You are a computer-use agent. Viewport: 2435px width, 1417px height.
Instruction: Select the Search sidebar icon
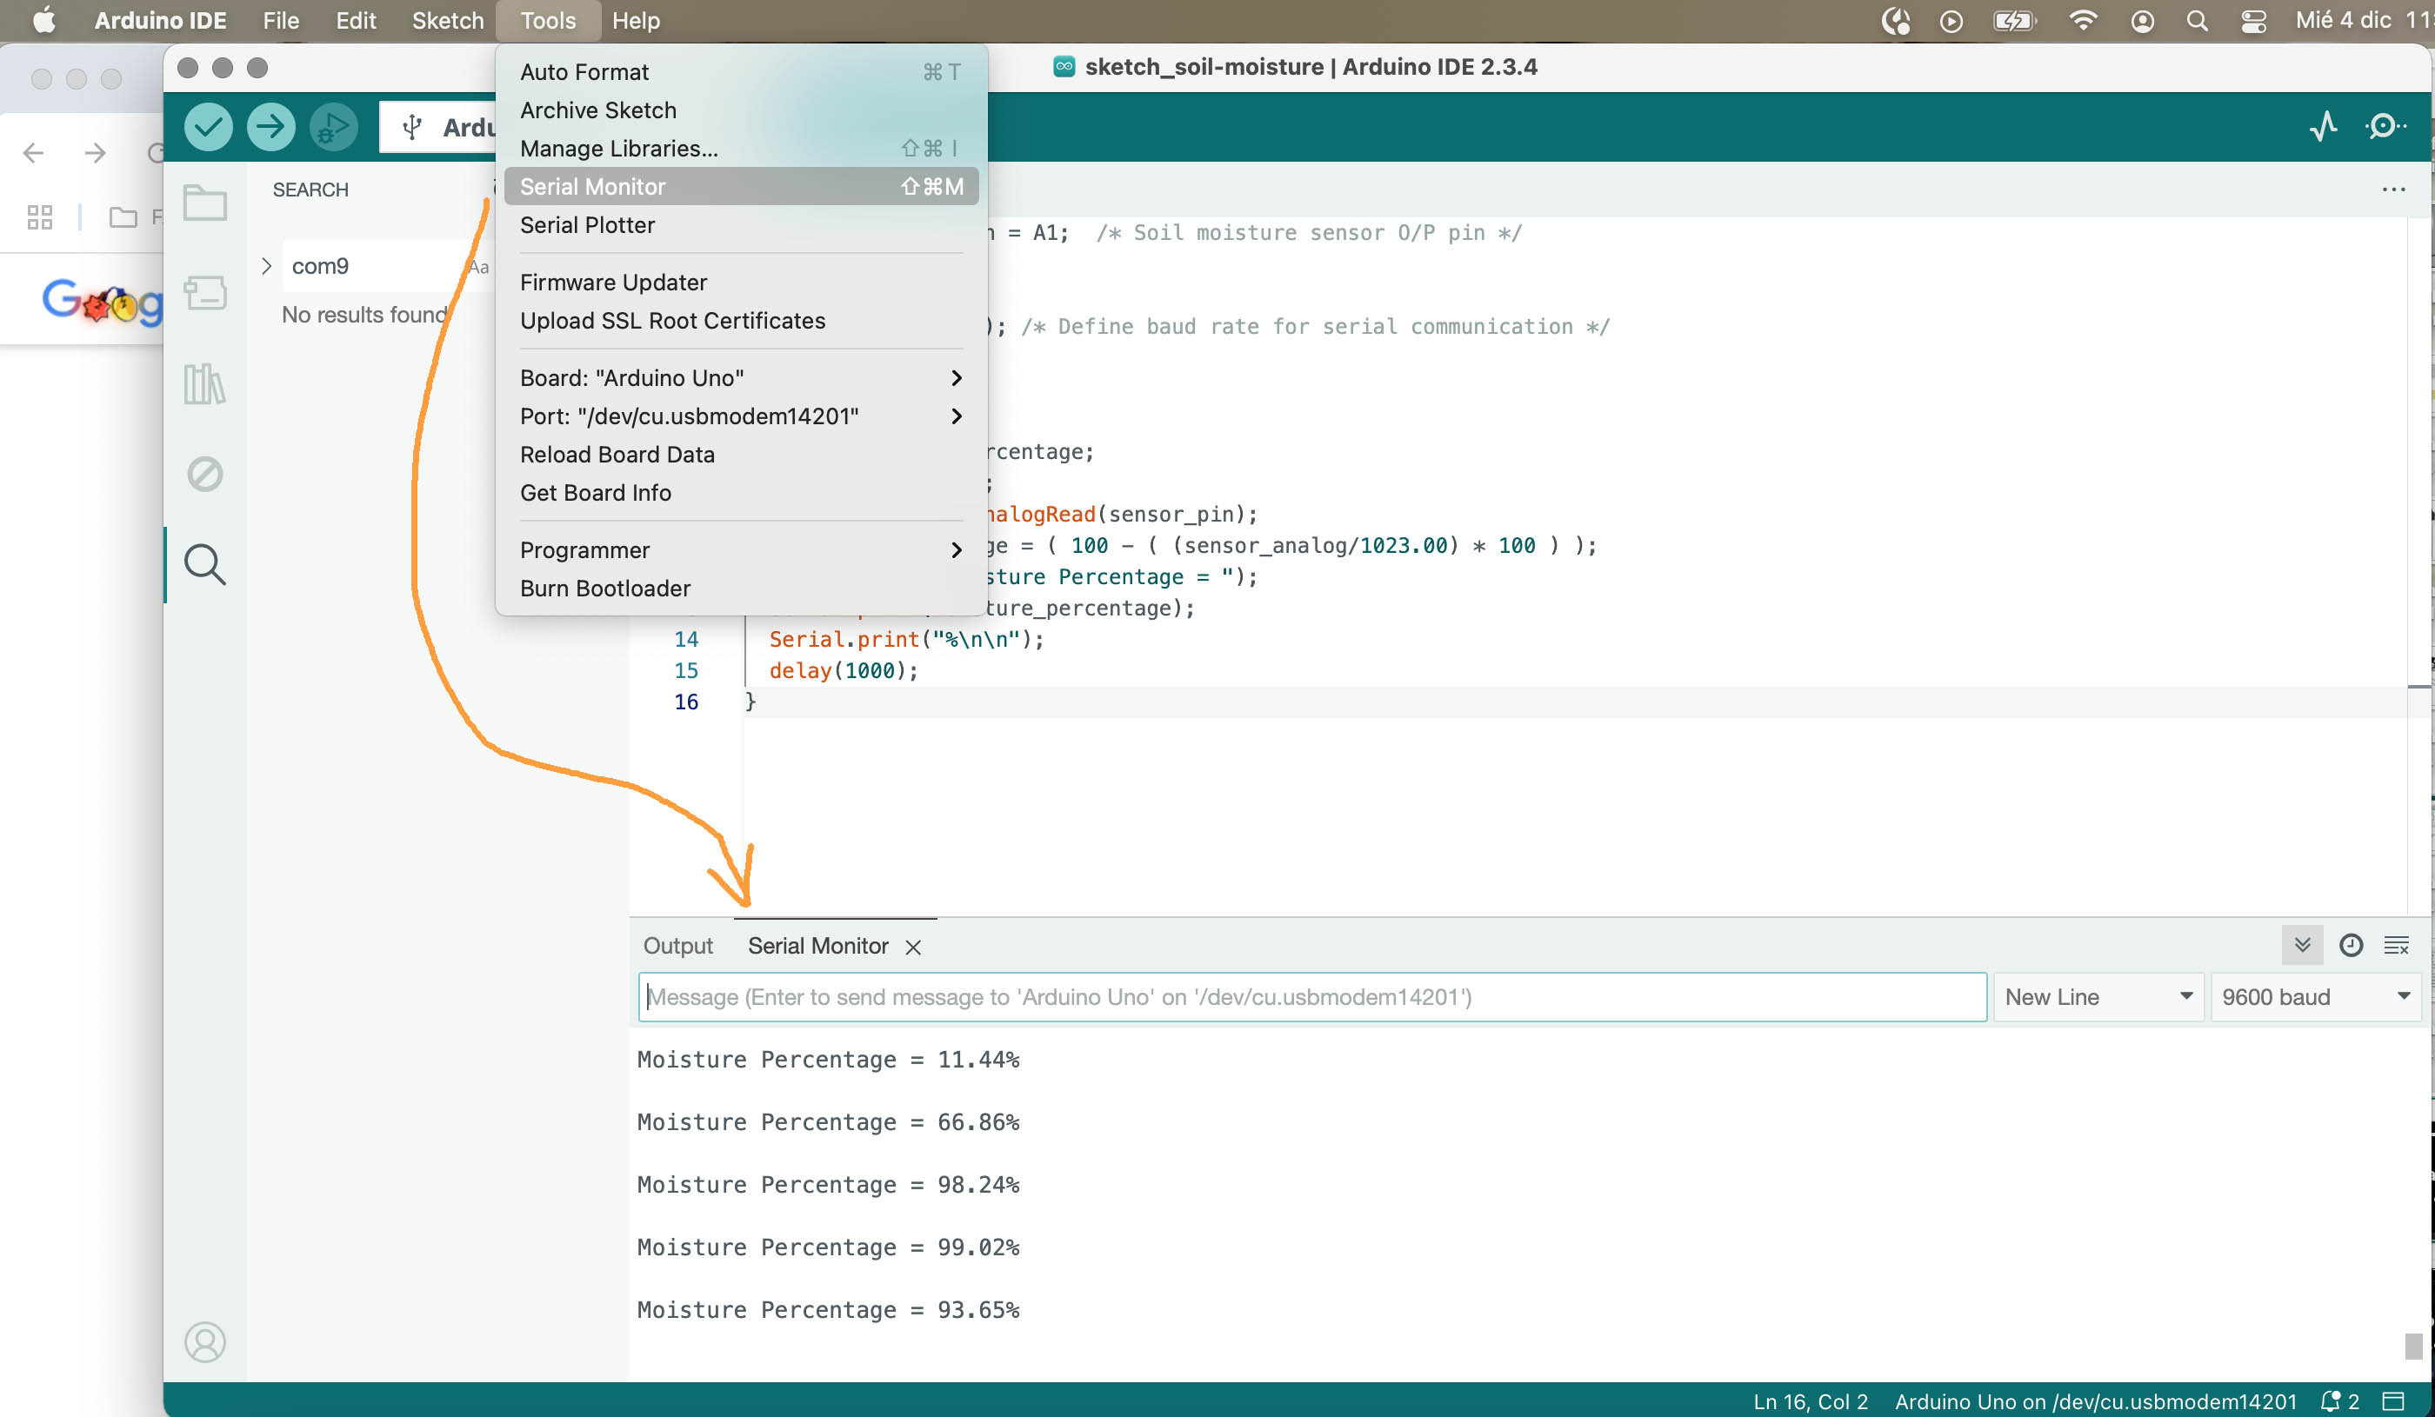pyautogui.click(x=205, y=565)
